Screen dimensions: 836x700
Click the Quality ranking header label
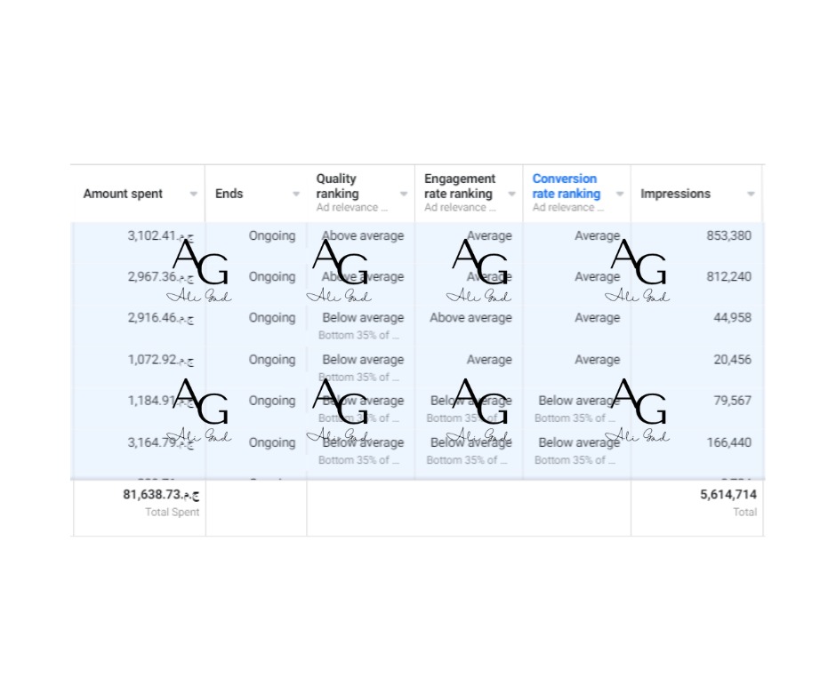click(x=337, y=186)
